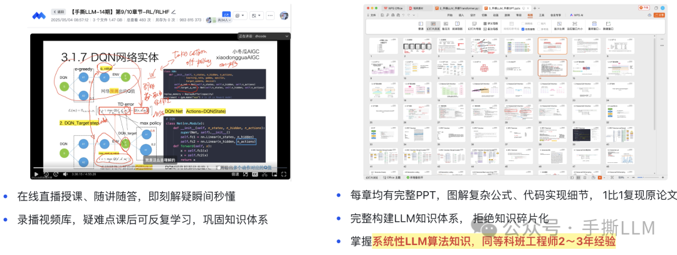
Task: Mute the video player volume
Action: pyautogui.click(x=65, y=174)
